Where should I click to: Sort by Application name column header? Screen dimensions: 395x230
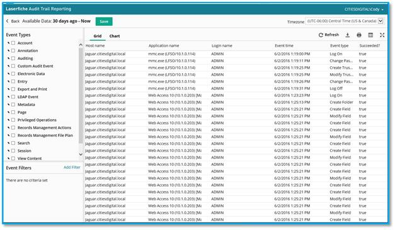point(164,45)
